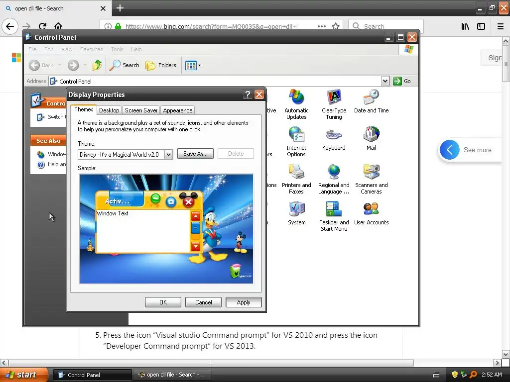Click Apply in Display Properties
510x382 pixels.
244,302
